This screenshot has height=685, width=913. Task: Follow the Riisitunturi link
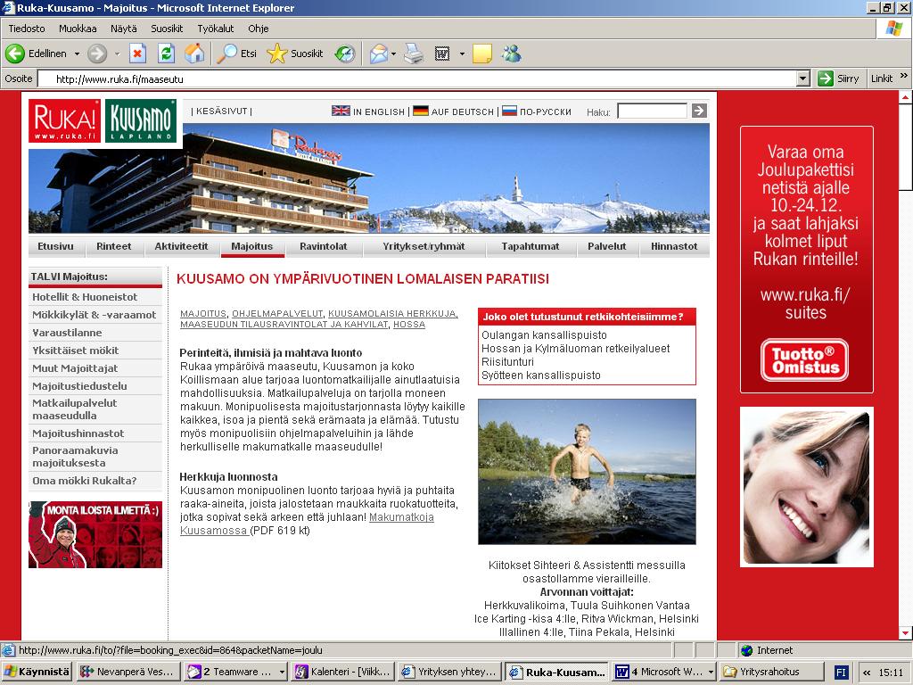(x=507, y=362)
